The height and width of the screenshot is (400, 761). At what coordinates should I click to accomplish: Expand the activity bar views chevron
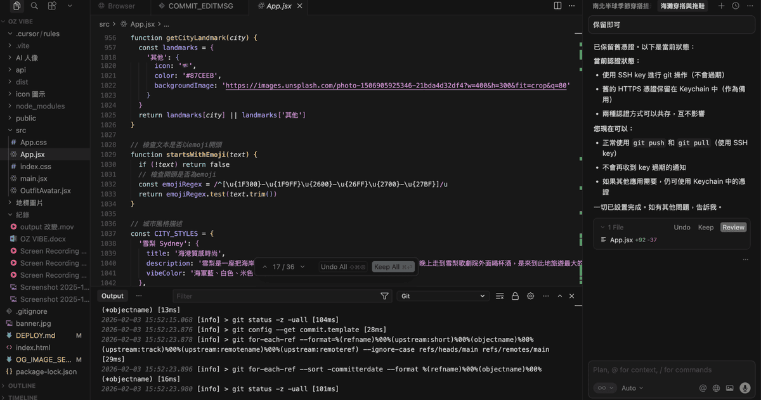(69, 6)
